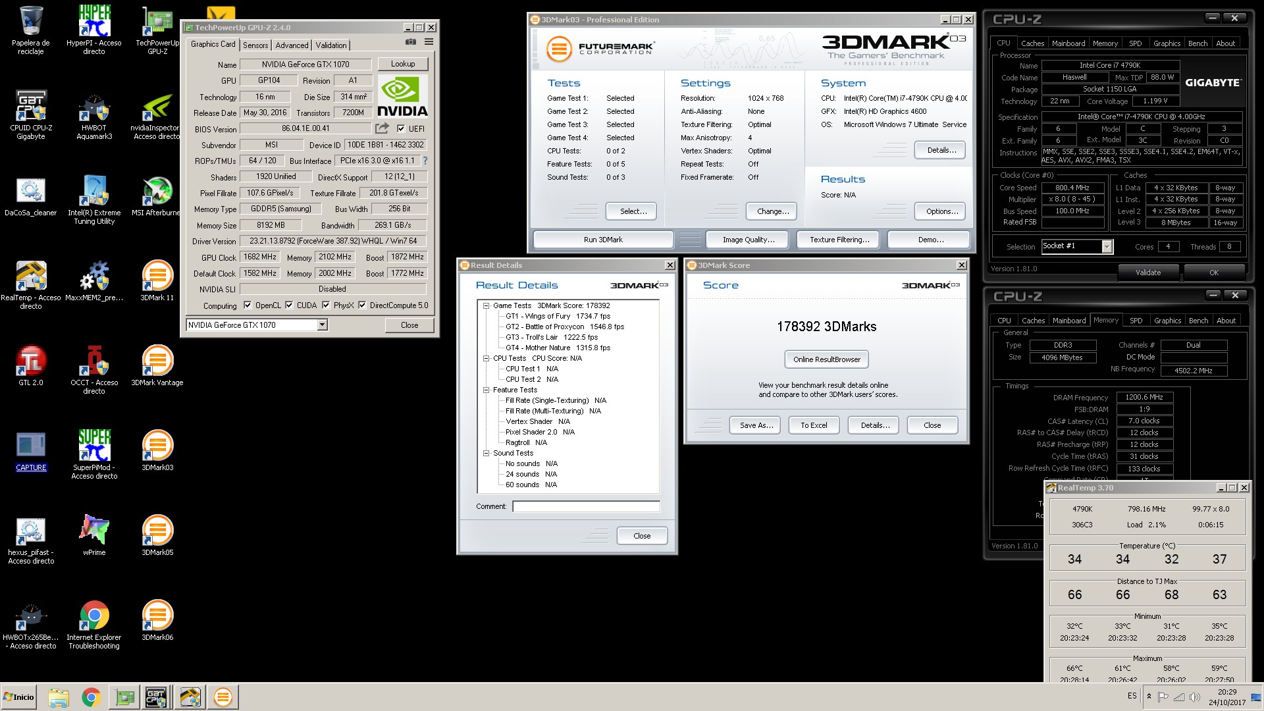Click Image Quality button in 3DMark03
The image size is (1264, 711).
tap(749, 240)
